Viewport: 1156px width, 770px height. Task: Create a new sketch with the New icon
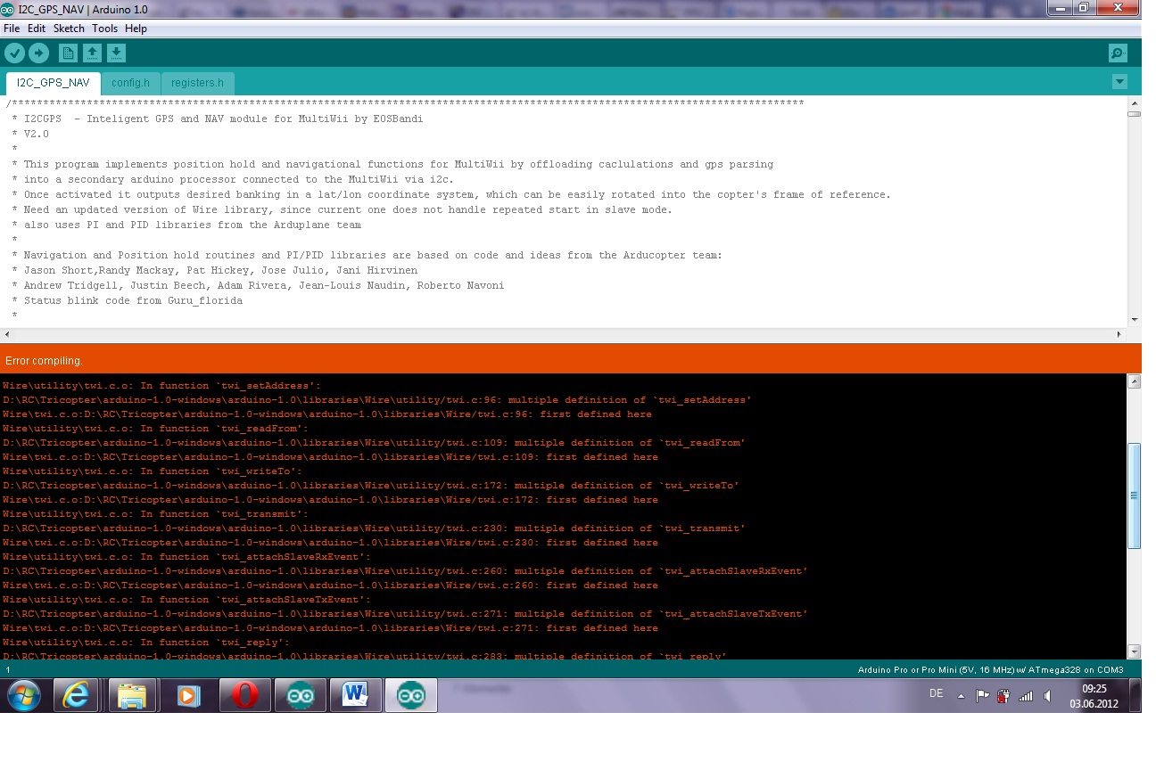tap(68, 53)
